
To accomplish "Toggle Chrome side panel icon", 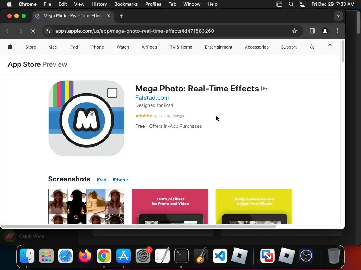I will (x=312, y=31).
